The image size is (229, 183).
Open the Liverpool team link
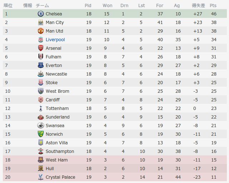[55, 40]
